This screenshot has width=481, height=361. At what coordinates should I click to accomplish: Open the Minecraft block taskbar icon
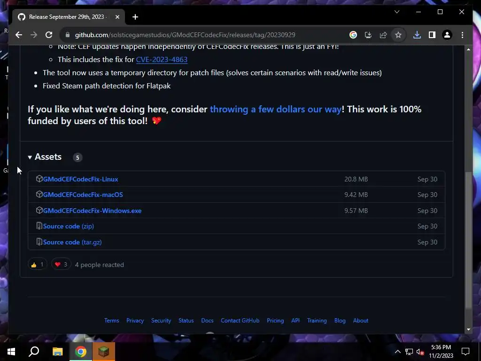tap(104, 352)
